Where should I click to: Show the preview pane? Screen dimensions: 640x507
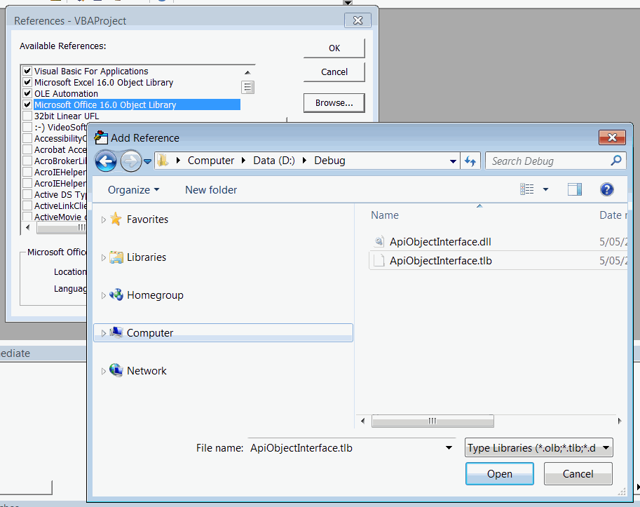point(575,189)
